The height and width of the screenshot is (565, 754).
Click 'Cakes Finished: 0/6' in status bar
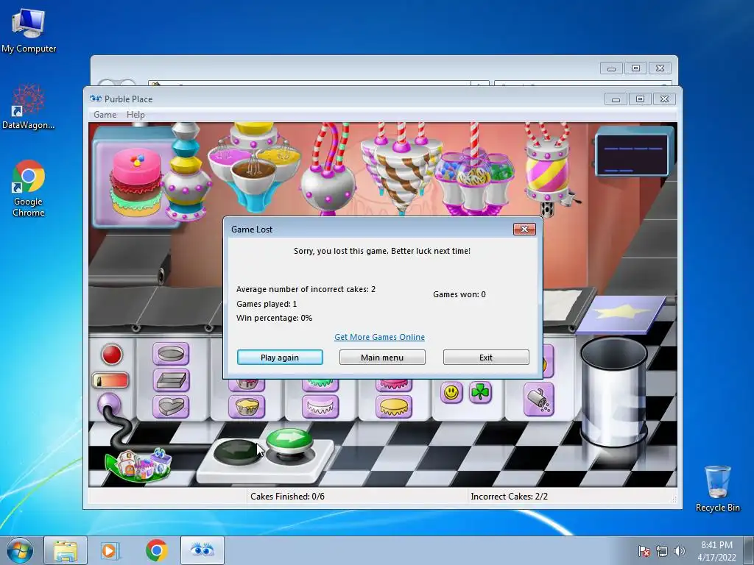[287, 497]
